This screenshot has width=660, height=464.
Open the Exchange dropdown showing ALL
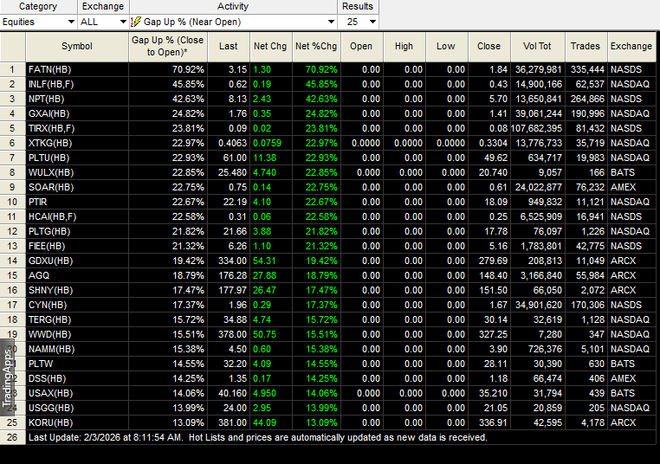[104, 22]
